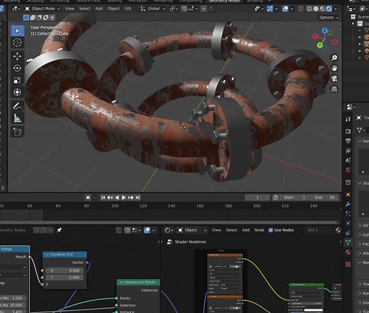Click the Combine XYZ X value field

(x=65, y=270)
